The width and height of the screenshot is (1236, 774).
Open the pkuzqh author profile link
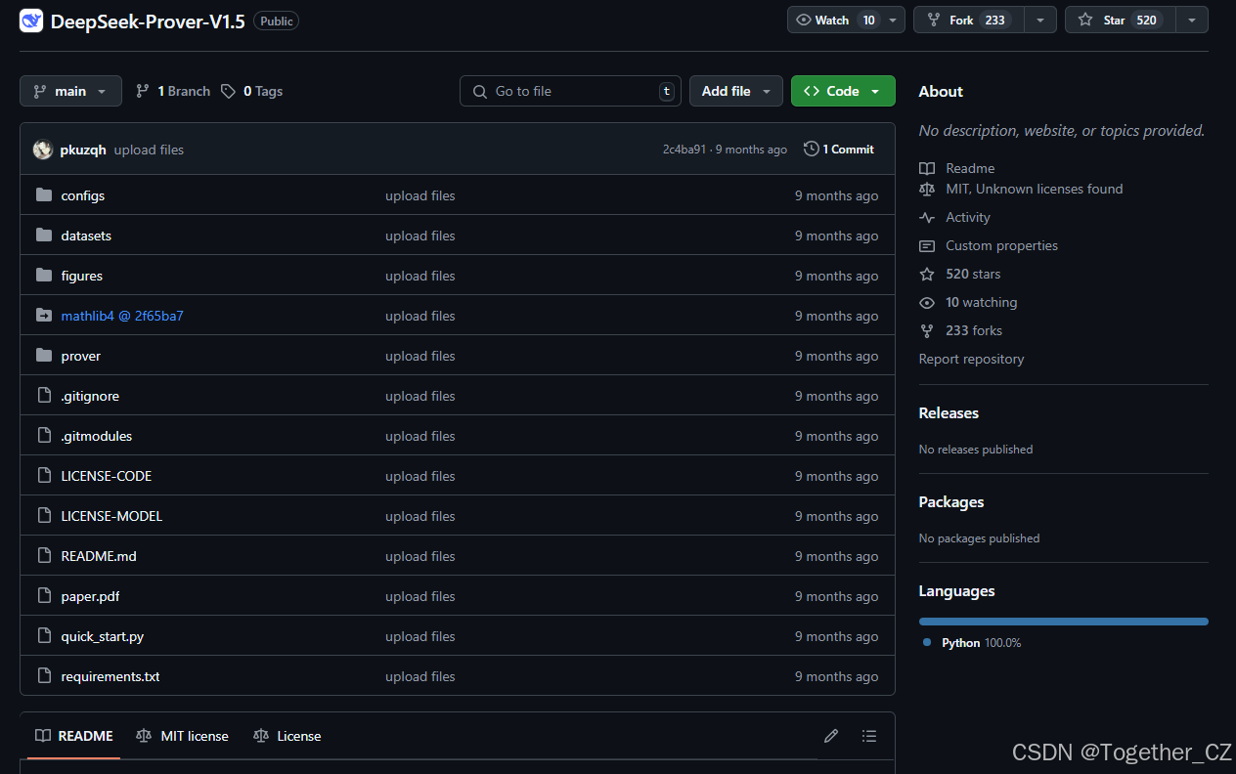point(83,150)
